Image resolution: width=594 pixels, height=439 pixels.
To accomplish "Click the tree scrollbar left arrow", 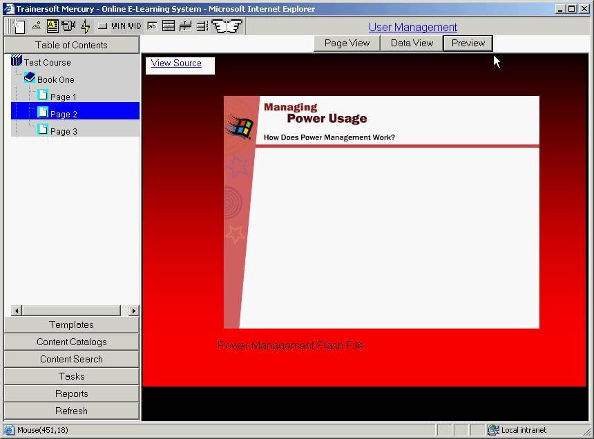I will click(17, 311).
